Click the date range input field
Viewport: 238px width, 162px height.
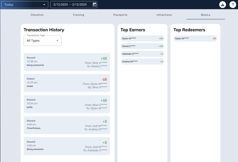tap(70, 5)
